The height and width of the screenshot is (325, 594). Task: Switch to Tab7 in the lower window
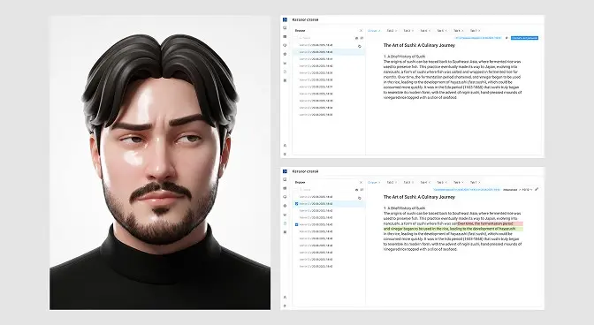(475, 182)
